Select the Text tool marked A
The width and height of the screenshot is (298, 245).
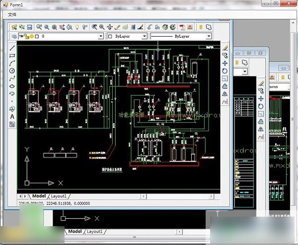[x=12, y=116]
